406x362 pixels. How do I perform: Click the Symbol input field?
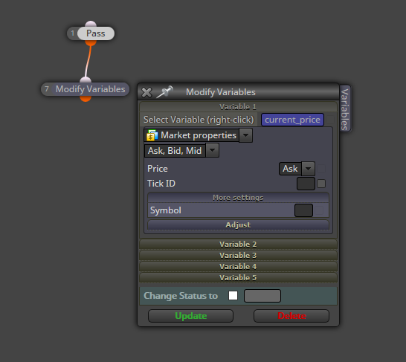pos(303,210)
